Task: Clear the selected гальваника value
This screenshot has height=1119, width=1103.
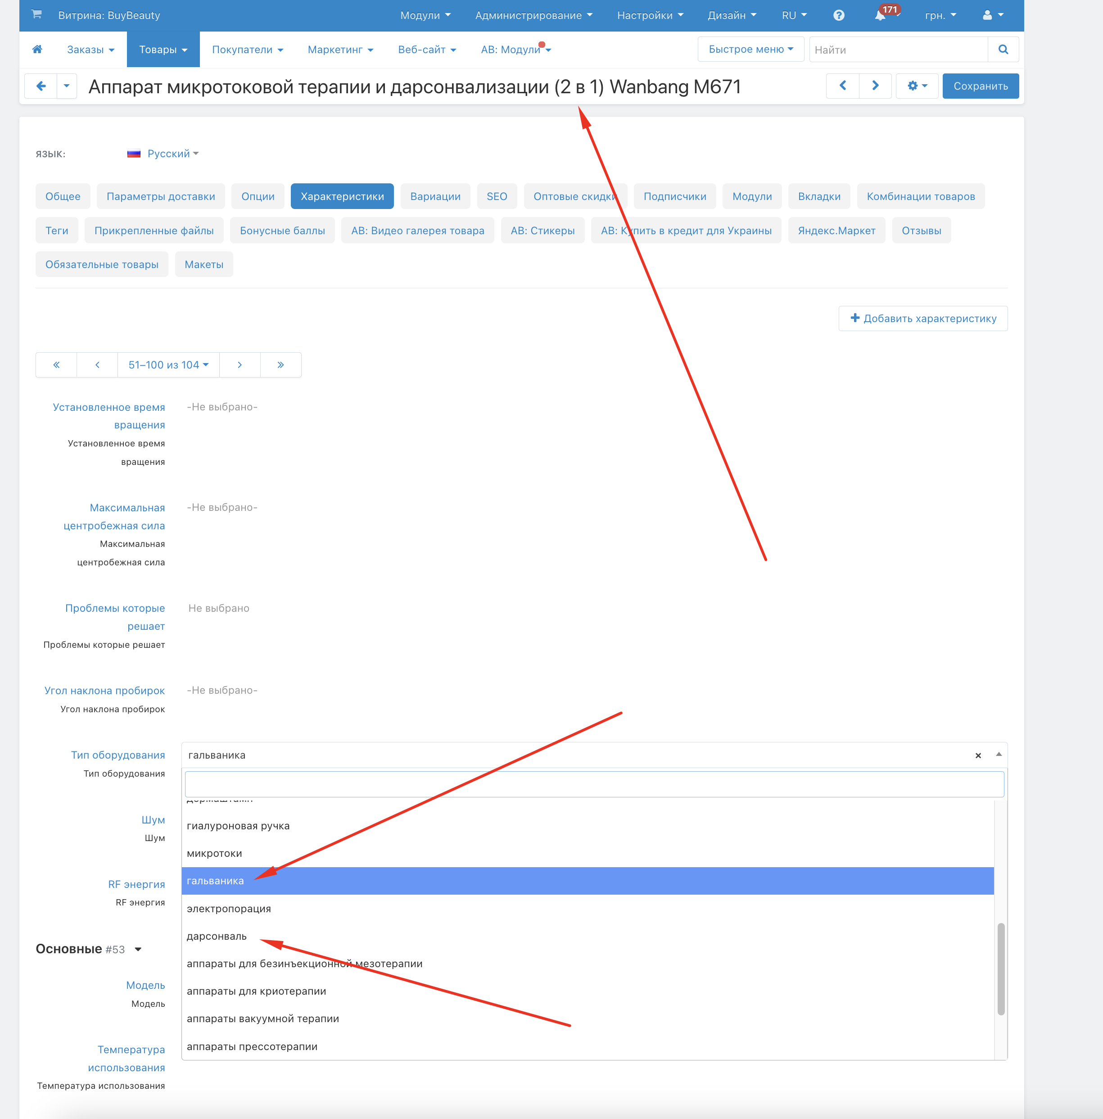Action: pyautogui.click(x=978, y=755)
